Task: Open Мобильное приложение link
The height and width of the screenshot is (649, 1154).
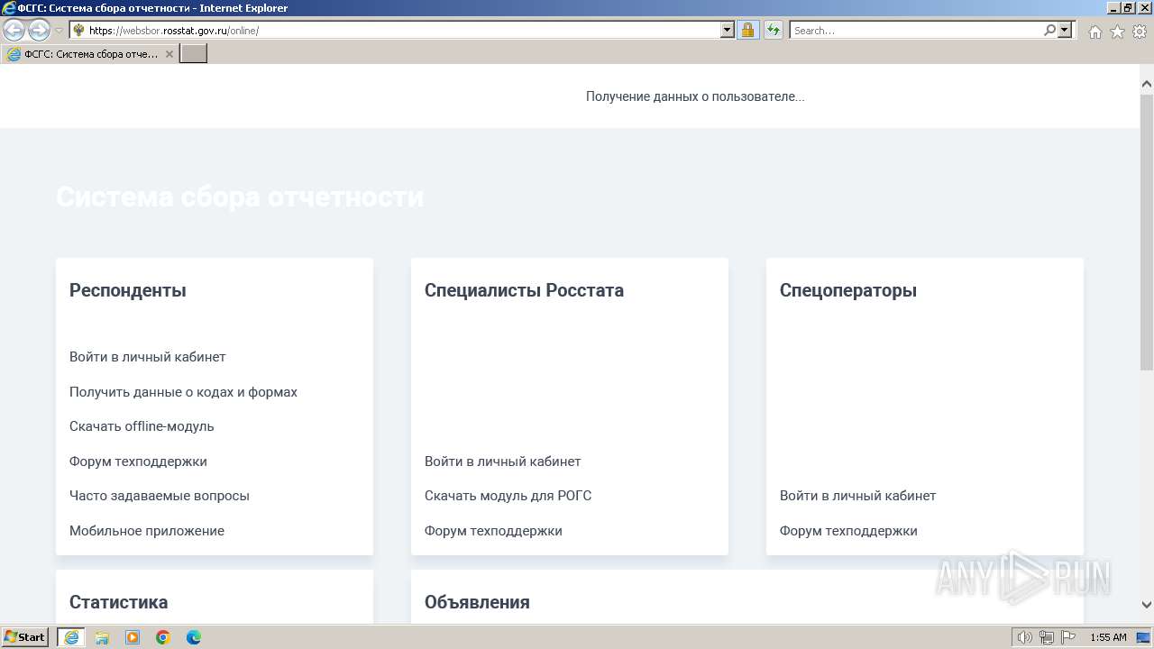Action: pyautogui.click(x=147, y=531)
